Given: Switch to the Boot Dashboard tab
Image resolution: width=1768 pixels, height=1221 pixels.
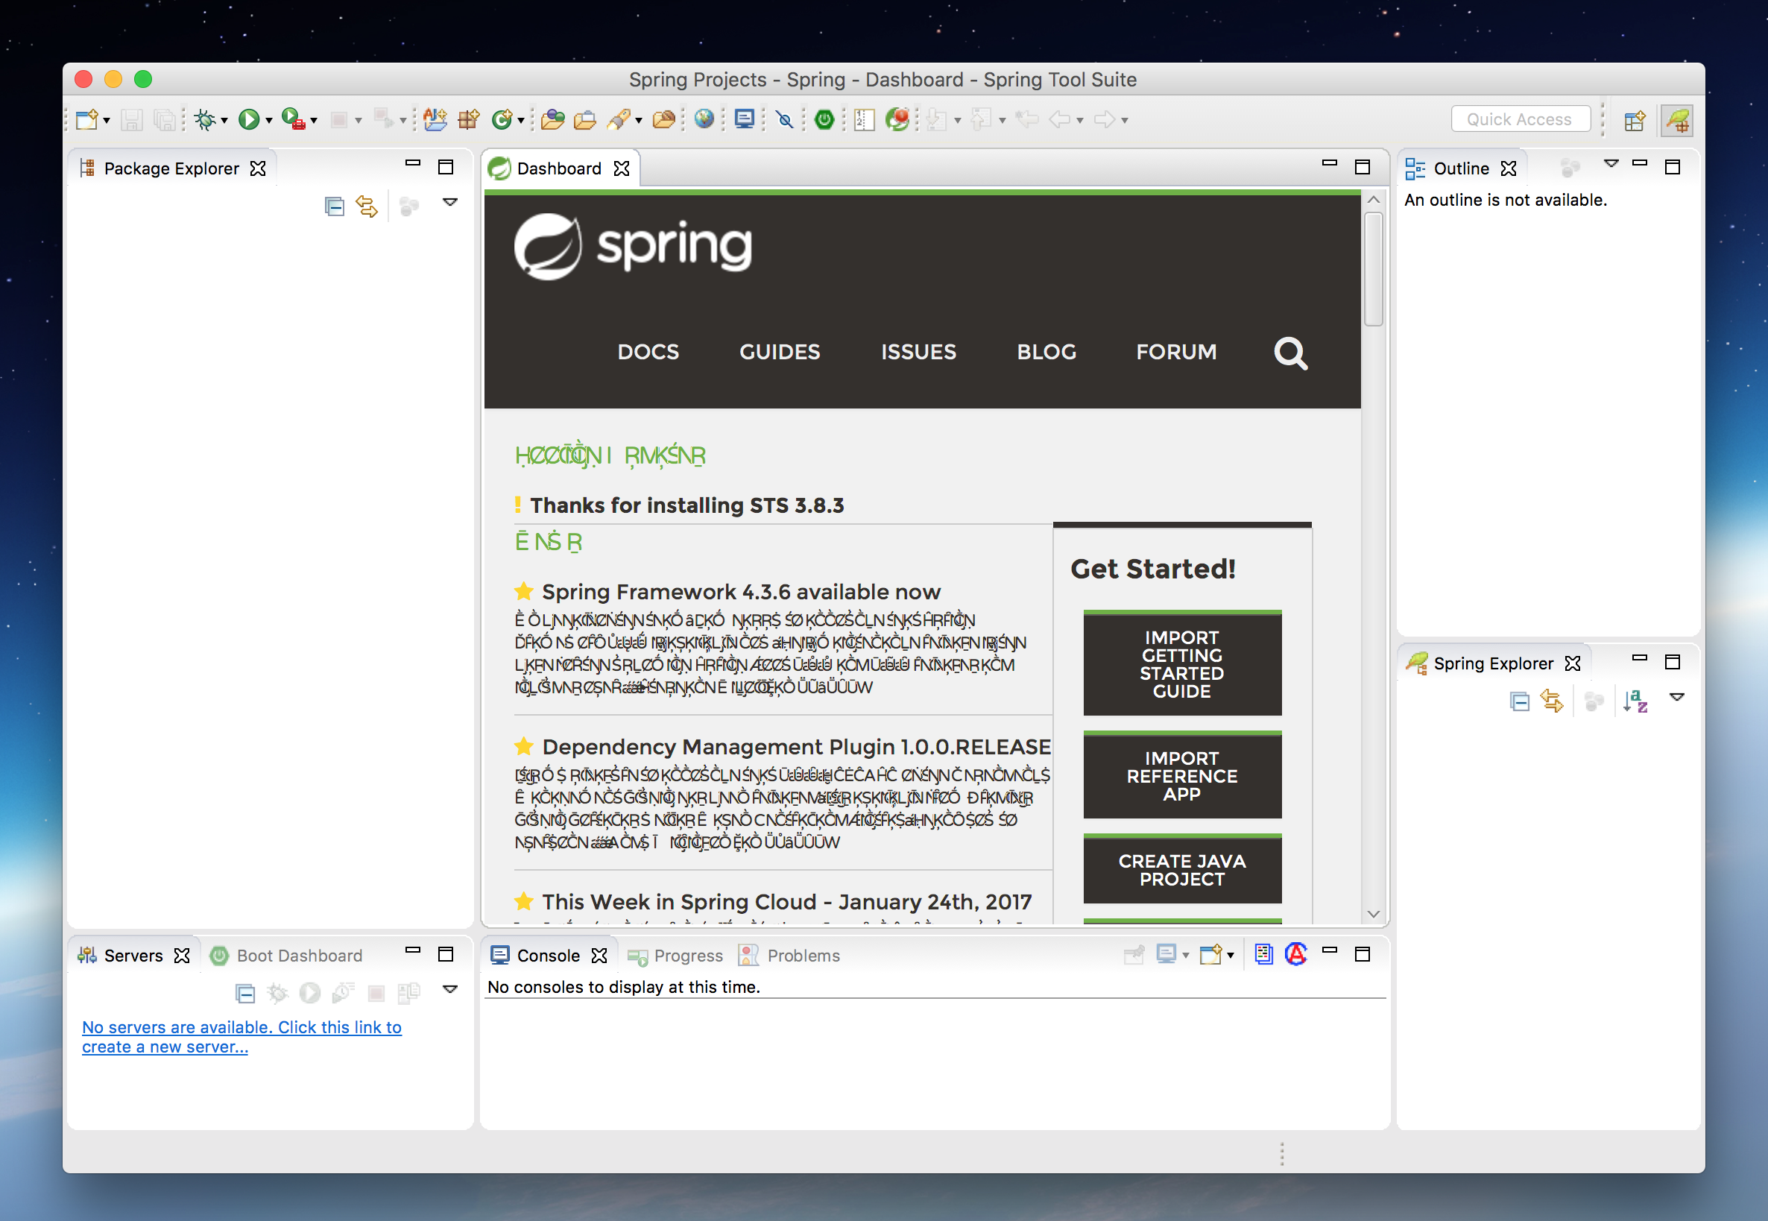Looking at the screenshot, I should point(286,956).
